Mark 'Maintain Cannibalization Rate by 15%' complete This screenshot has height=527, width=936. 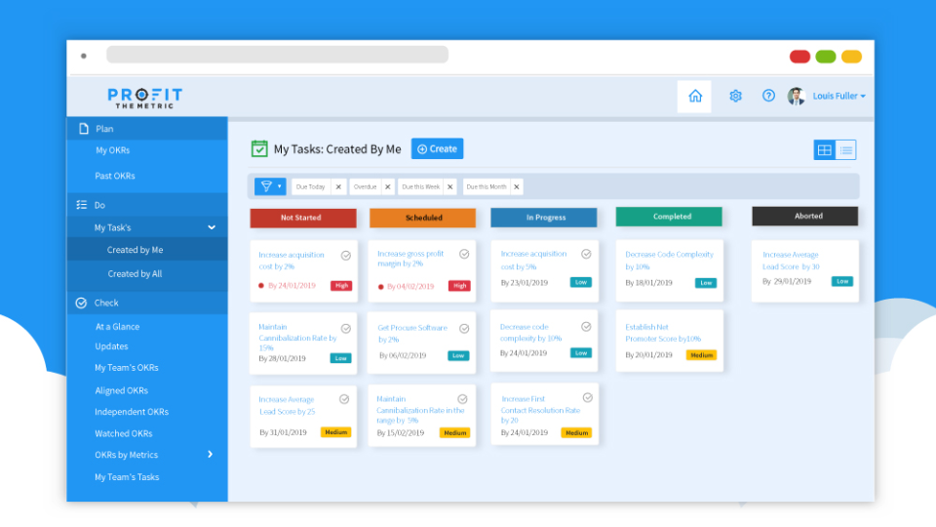[345, 329]
